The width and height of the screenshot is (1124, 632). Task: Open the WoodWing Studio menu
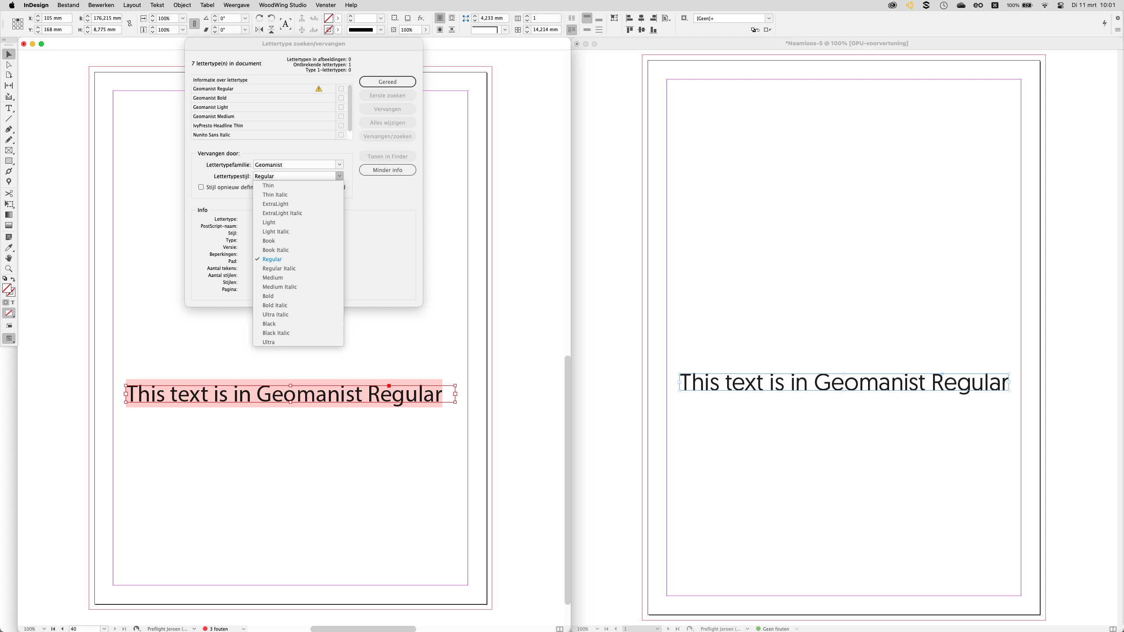[282, 5]
